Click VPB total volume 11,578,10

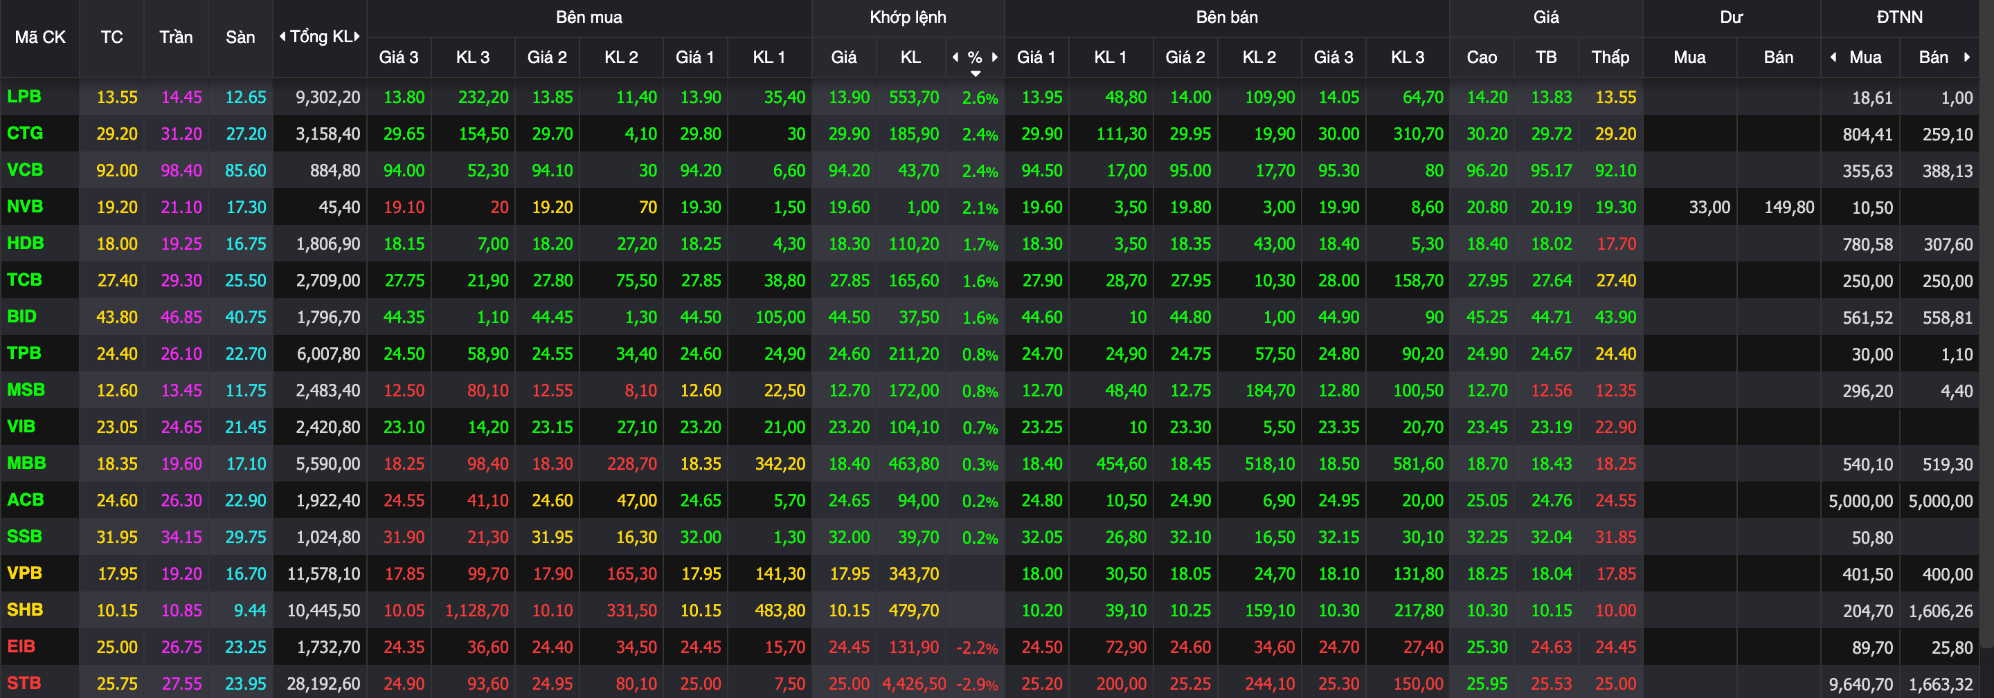point(323,573)
